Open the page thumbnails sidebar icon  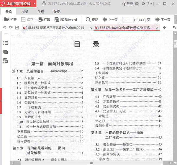(x=6, y=52)
